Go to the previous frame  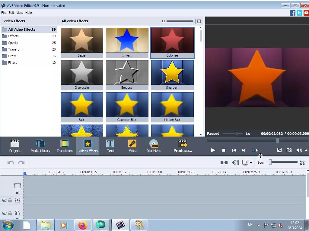click(234, 150)
